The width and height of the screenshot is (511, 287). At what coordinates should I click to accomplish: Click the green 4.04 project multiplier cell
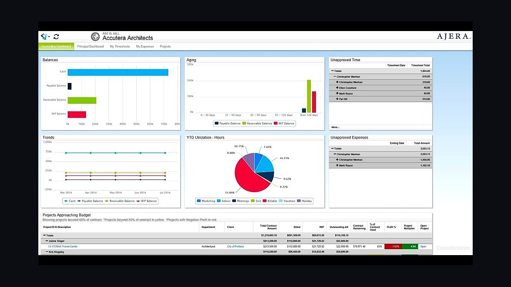410,246
